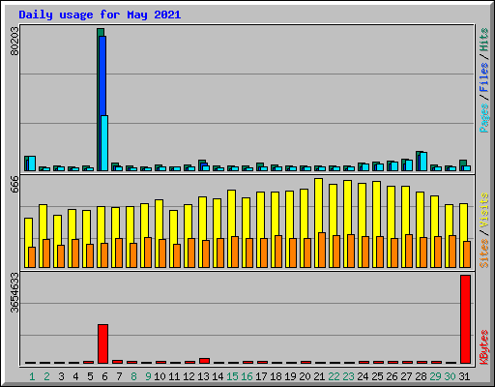This screenshot has width=495, height=387.
Task: Click the cyan Pages bar on day 1
Action: (x=32, y=164)
